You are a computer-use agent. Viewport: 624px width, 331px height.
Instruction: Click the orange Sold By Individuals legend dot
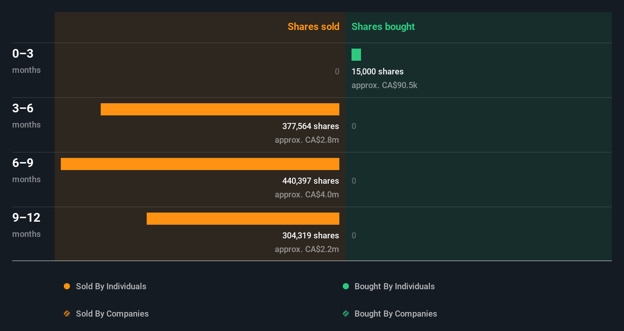pyautogui.click(x=67, y=286)
